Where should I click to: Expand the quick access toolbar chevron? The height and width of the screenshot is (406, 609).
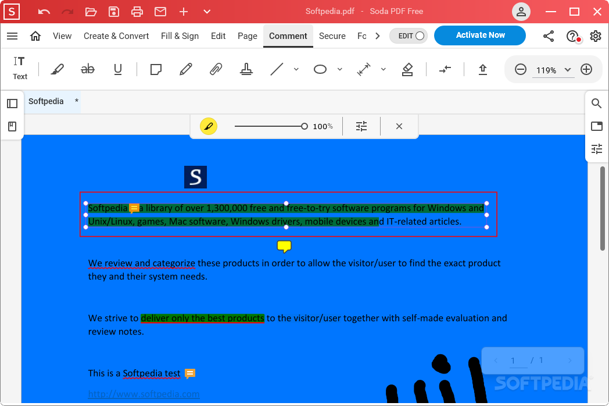pos(207,12)
